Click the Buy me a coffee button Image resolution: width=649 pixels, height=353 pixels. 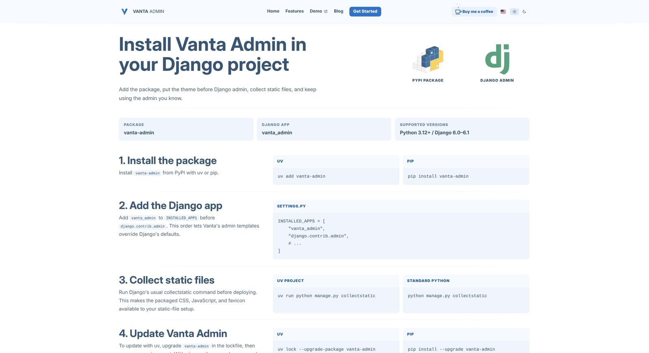(474, 11)
